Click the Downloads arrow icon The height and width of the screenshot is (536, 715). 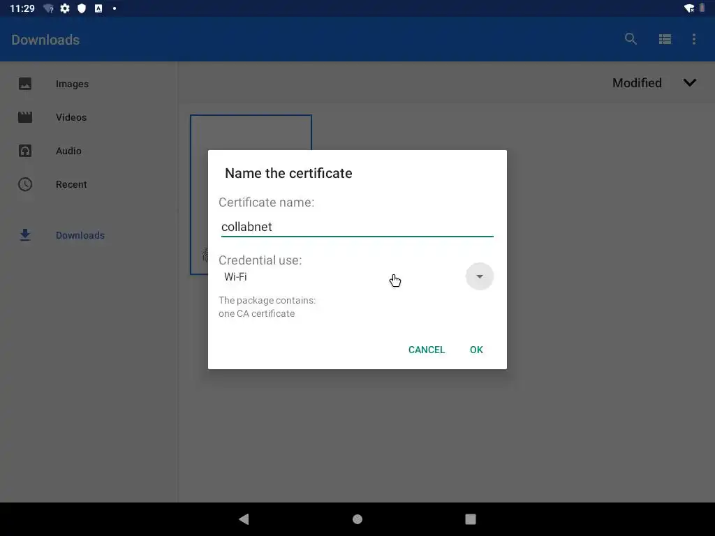click(x=25, y=235)
